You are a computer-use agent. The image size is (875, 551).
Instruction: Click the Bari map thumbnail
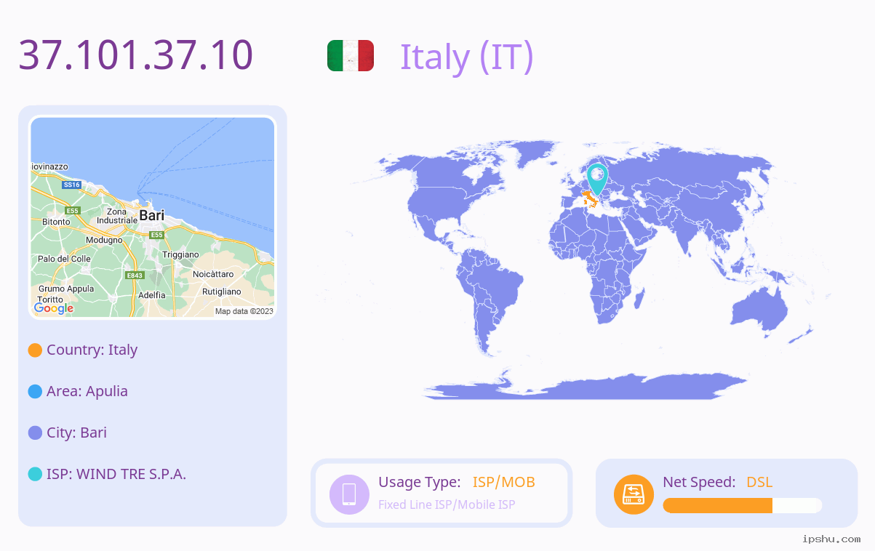pos(153,217)
